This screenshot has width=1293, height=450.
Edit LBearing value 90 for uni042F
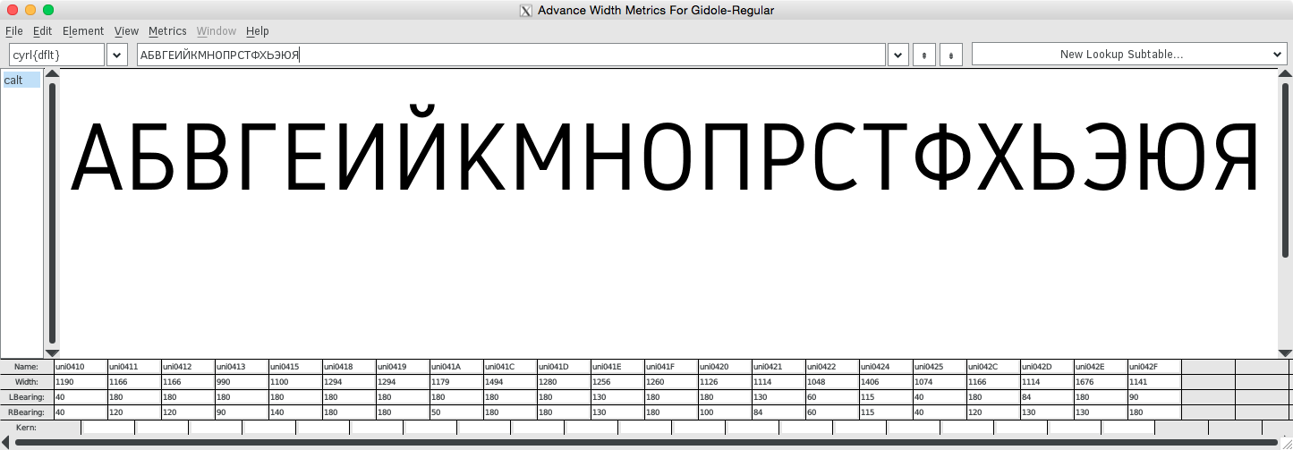[1154, 397]
